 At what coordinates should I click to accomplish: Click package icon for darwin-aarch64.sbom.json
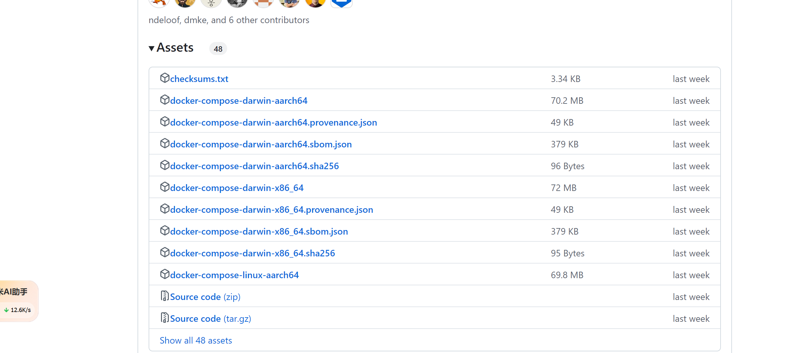tap(165, 143)
